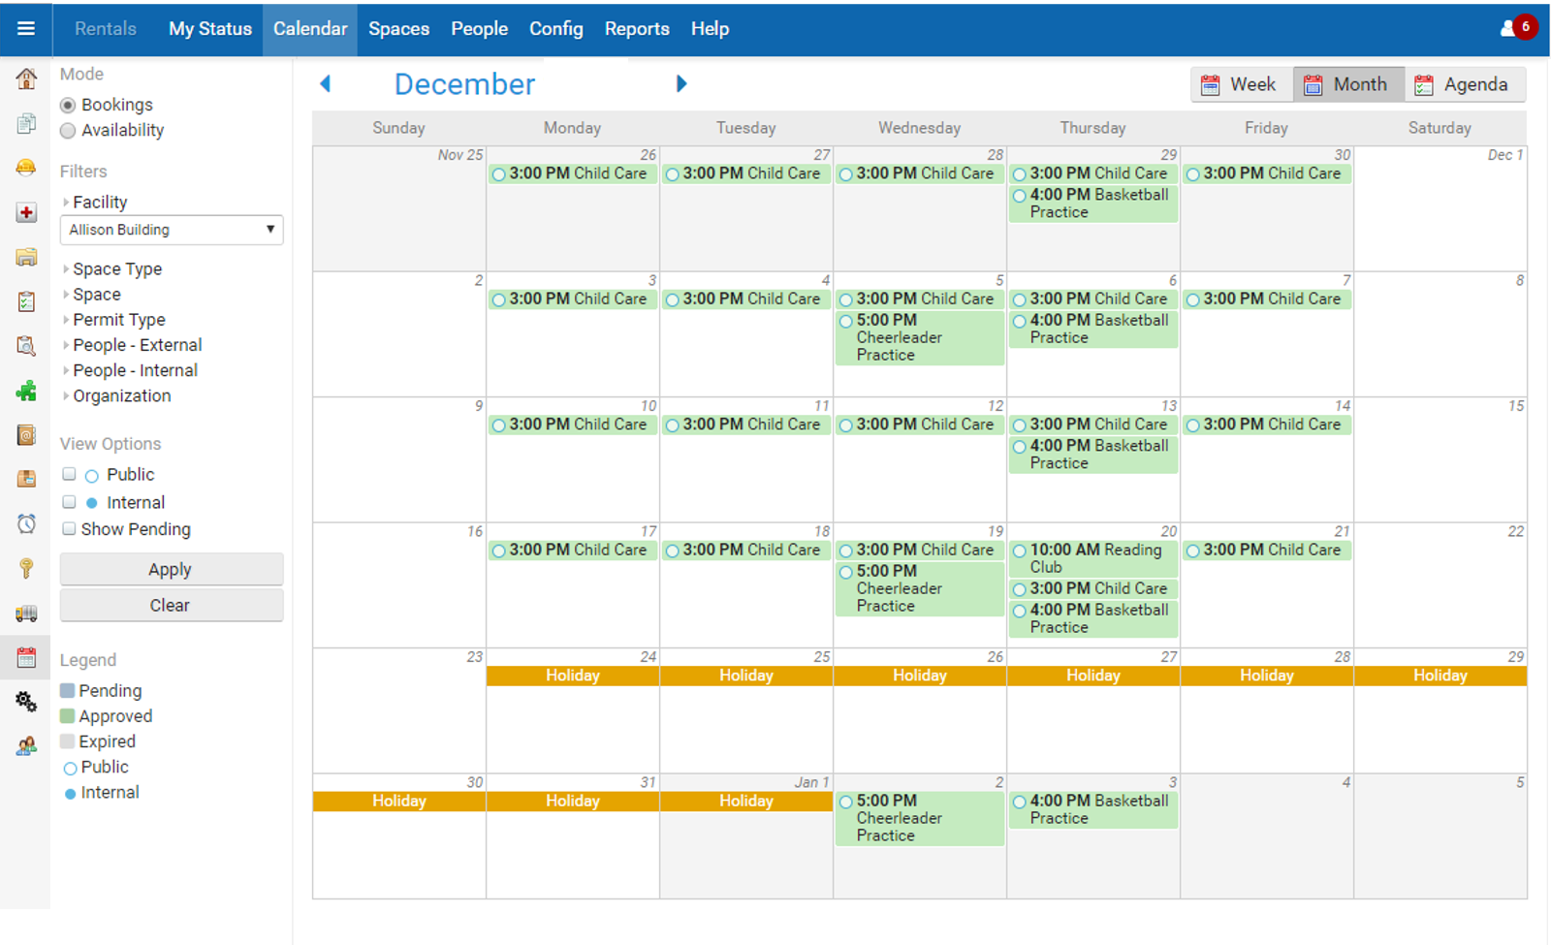This screenshot has width=1551, height=945.
Task: Expand the Space Type filter
Action: click(117, 269)
